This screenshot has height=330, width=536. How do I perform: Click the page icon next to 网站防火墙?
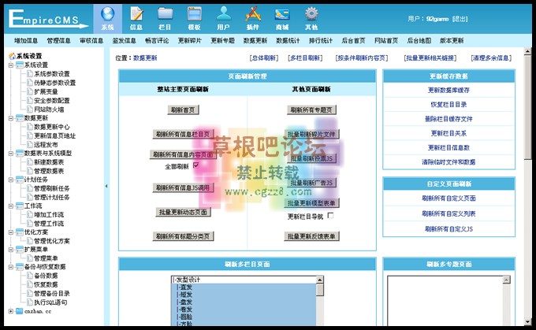30,109
